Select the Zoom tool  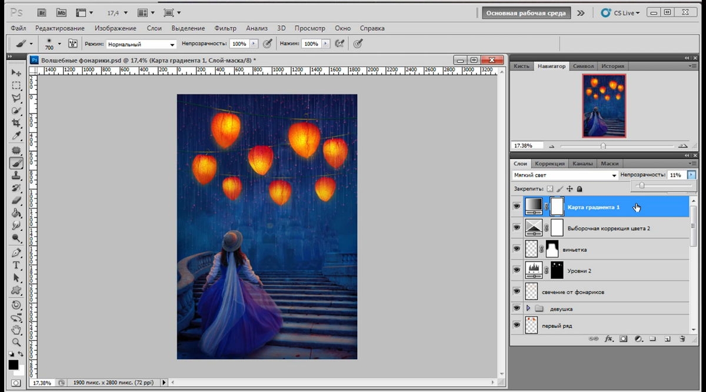[16, 342]
